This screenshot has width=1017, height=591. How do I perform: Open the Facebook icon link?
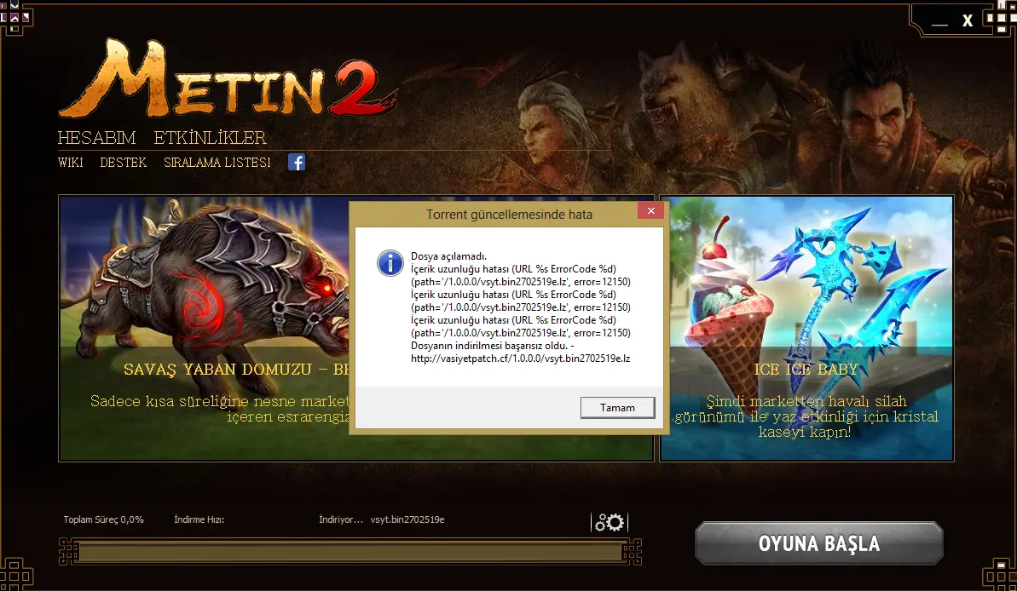tap(297, 162)
